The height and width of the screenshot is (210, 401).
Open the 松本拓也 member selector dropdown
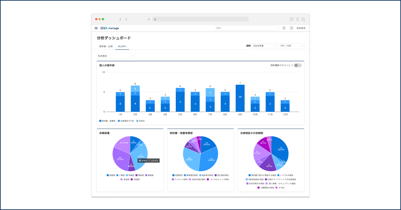pos(116,56)
